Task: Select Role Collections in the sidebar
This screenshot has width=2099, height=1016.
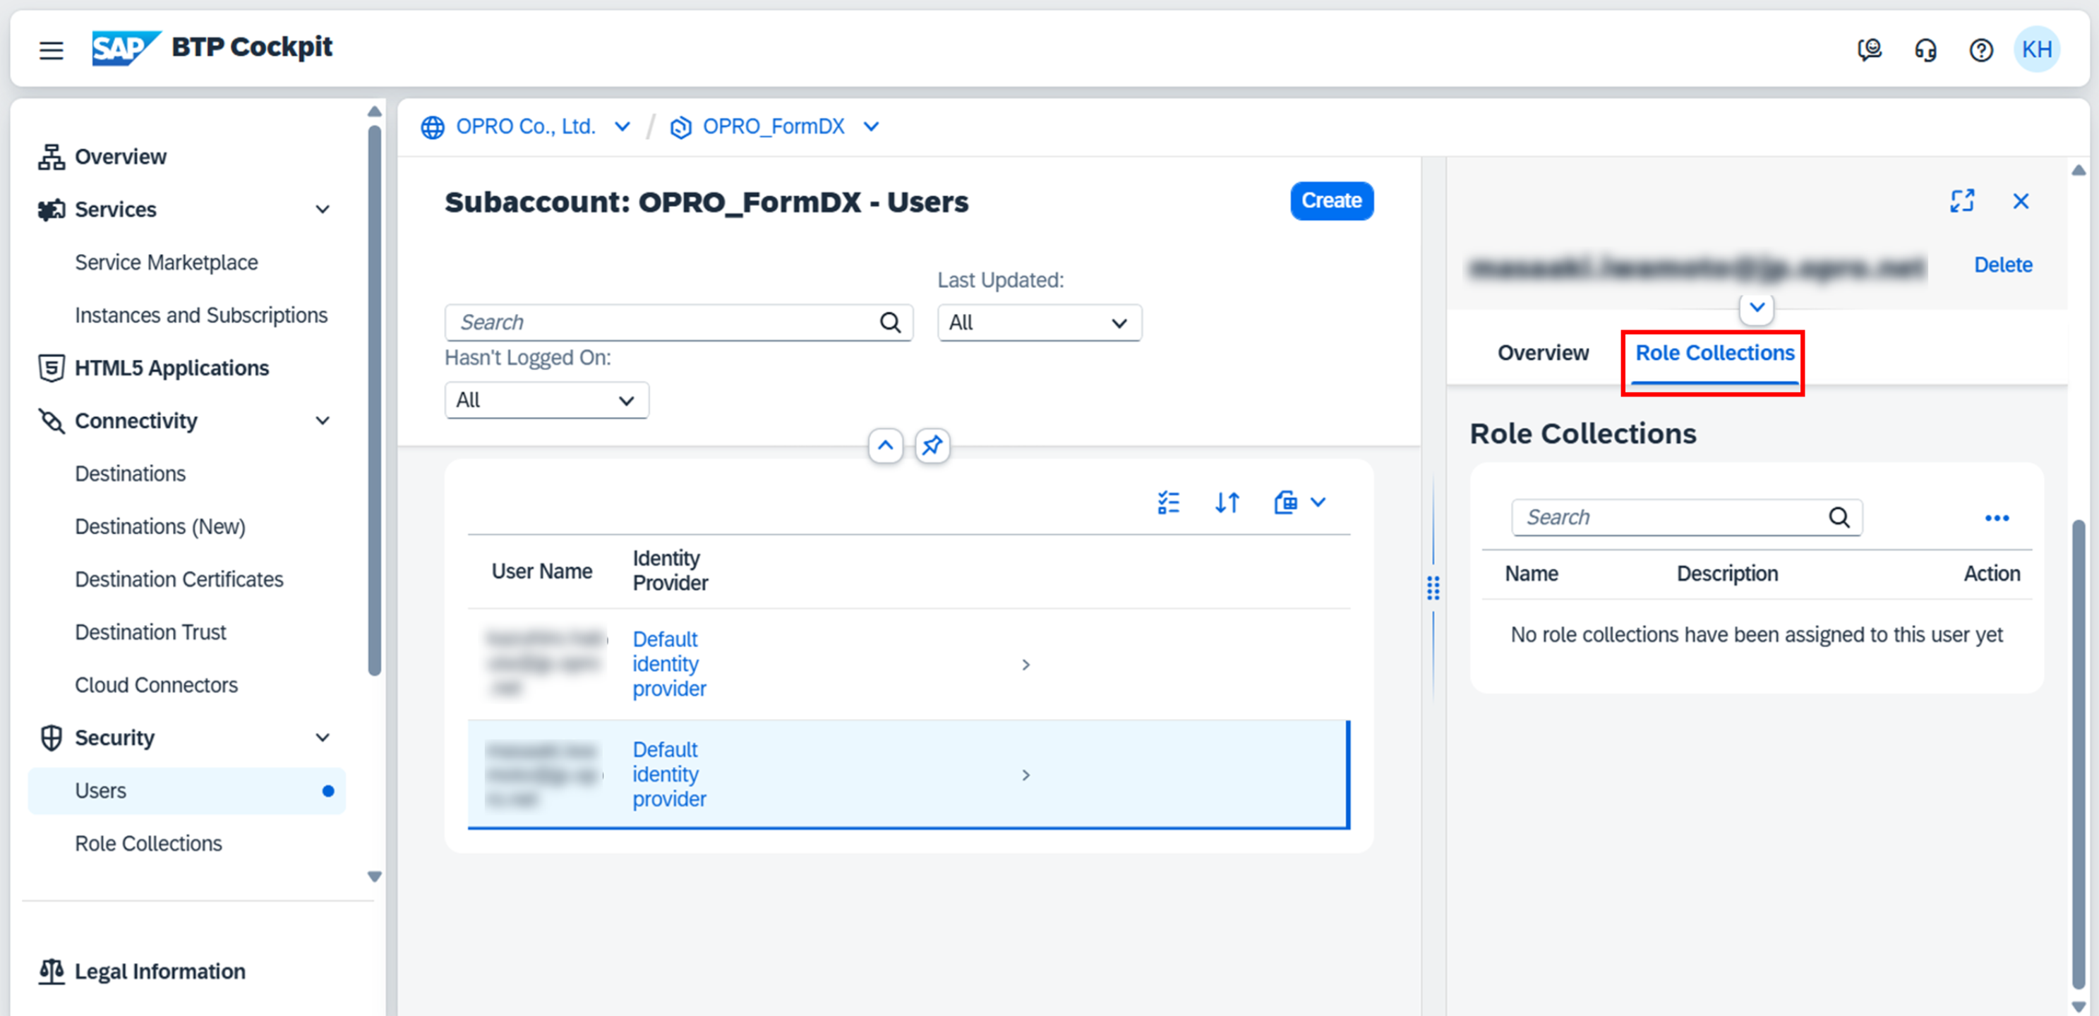Action: (x=148, y=843)
